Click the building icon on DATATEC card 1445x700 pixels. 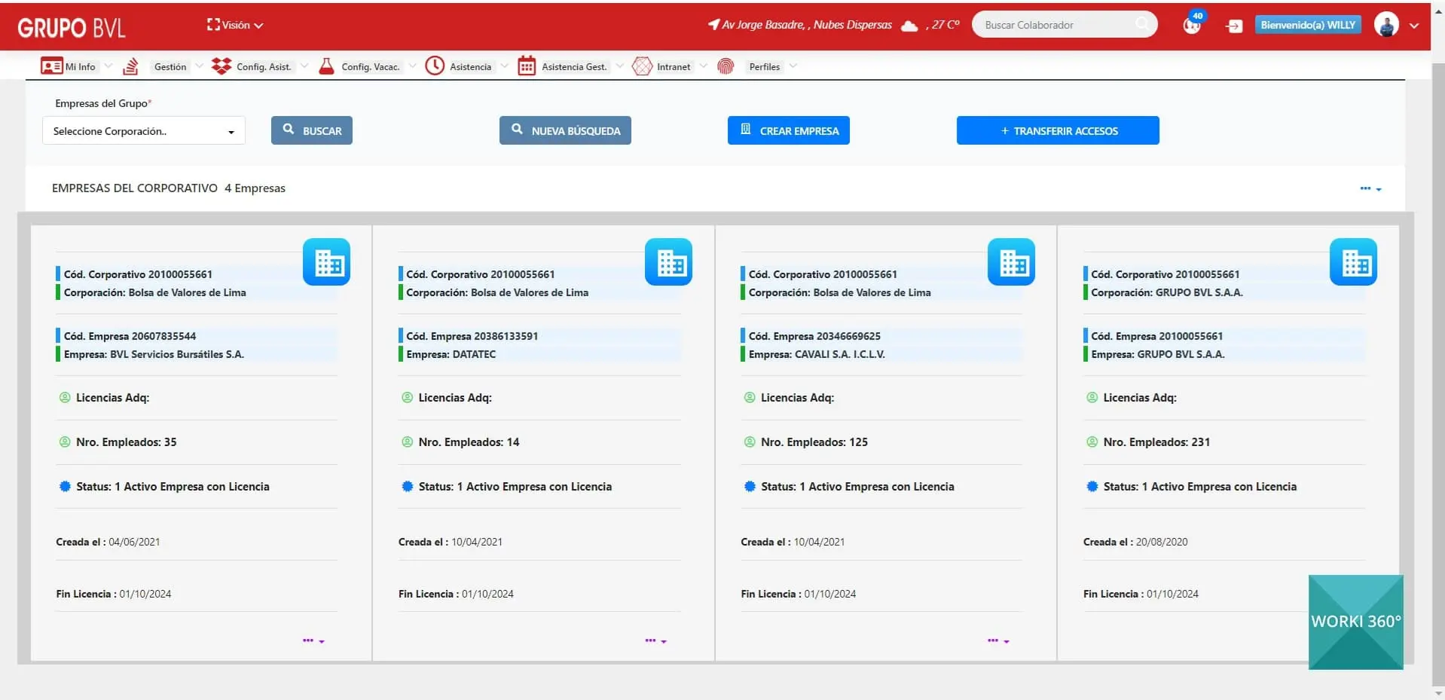pyautogui.click(x=669, y=262)
